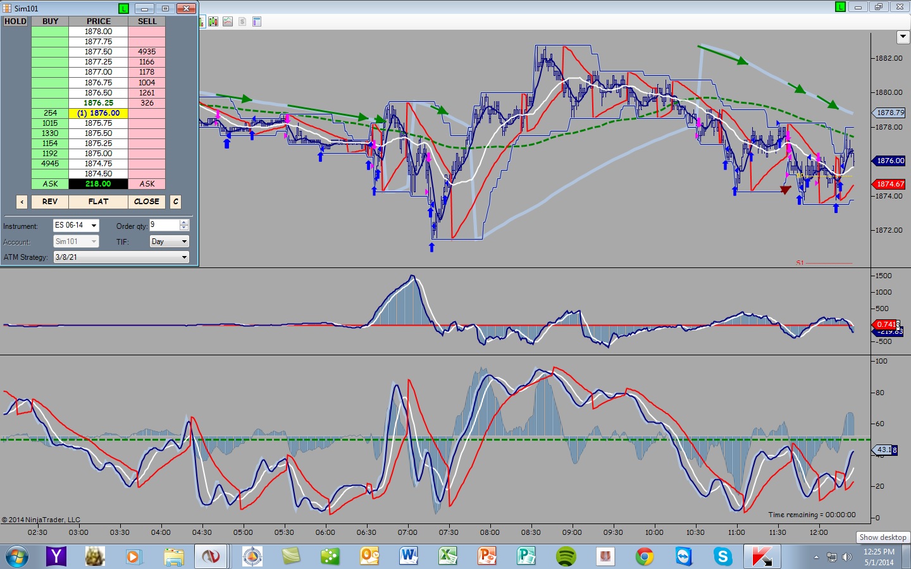Image resolution: width=911 pixels, height=569 pixels.
Task: Open Windows Media Player from taskbar
Action: [133, 556]
